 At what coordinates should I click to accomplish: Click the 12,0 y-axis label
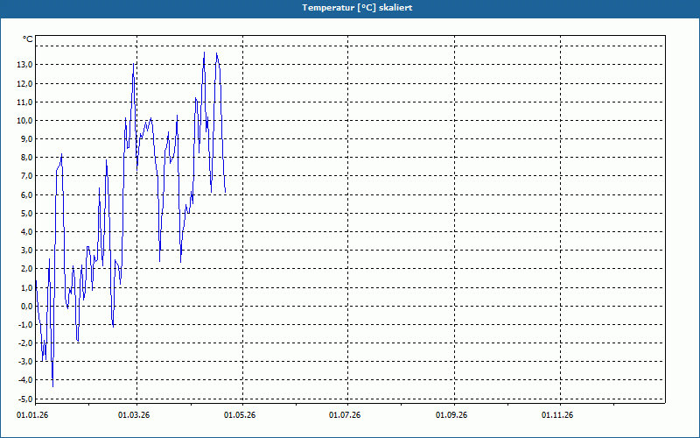click(24, 84)
